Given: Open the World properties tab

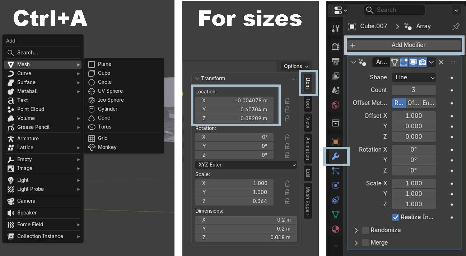Looking at the screenshot, I should coord(336,105).
